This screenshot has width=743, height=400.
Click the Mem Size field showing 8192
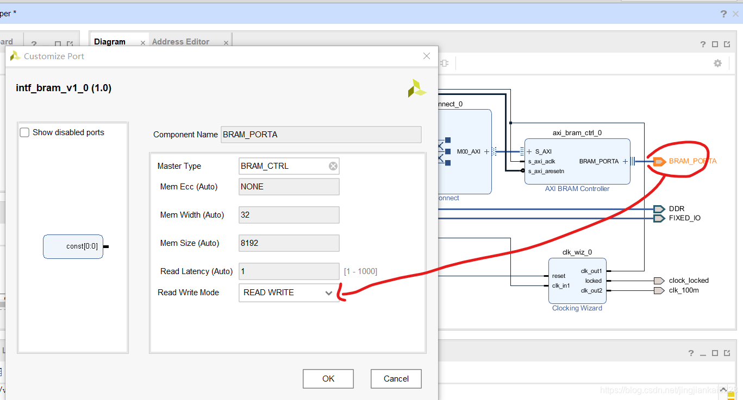point(289,243)
